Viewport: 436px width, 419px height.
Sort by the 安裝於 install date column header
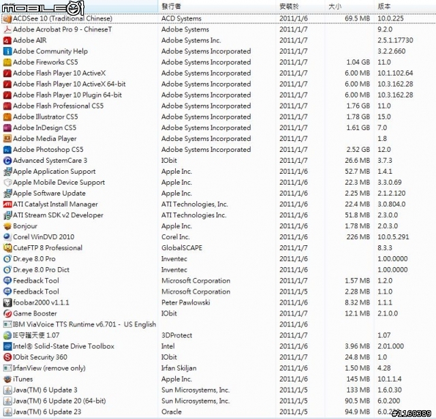(289, 6)
